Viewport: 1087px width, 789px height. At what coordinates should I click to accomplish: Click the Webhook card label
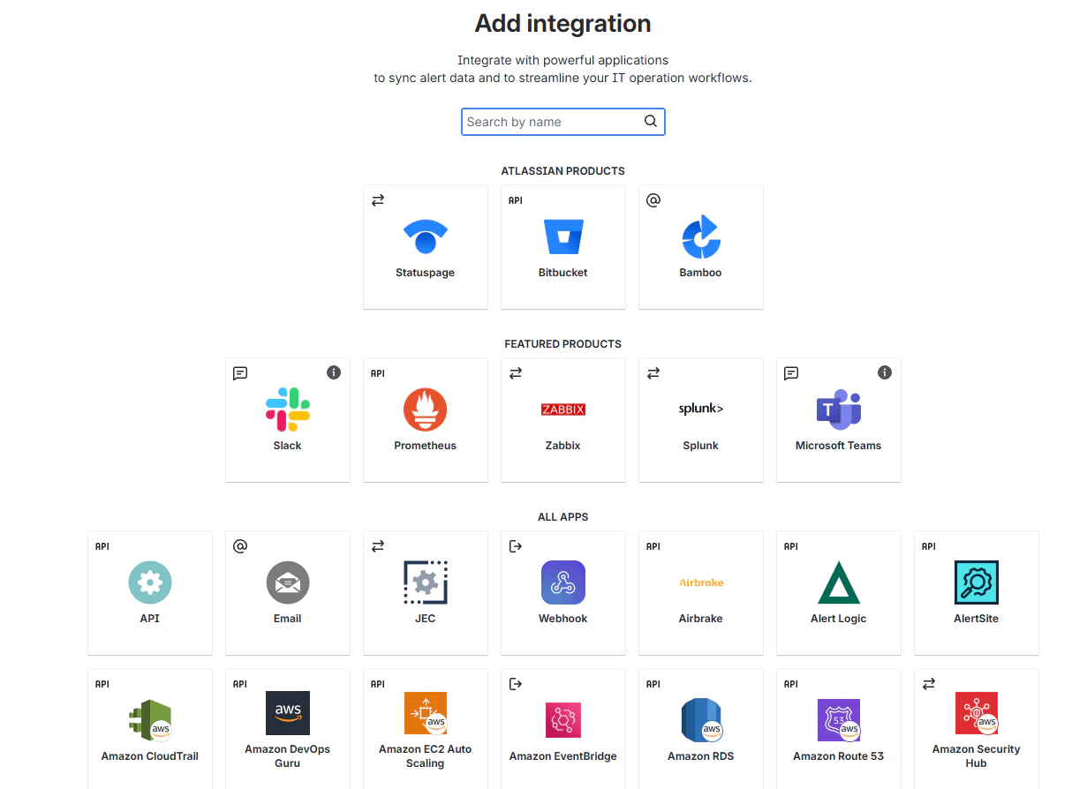563,619
